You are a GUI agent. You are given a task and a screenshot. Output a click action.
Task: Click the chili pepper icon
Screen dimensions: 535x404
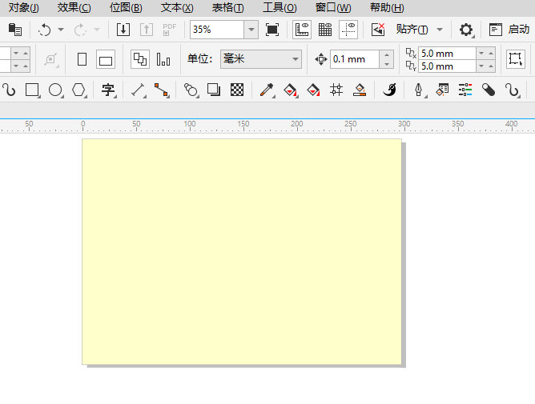pos(390,90)
